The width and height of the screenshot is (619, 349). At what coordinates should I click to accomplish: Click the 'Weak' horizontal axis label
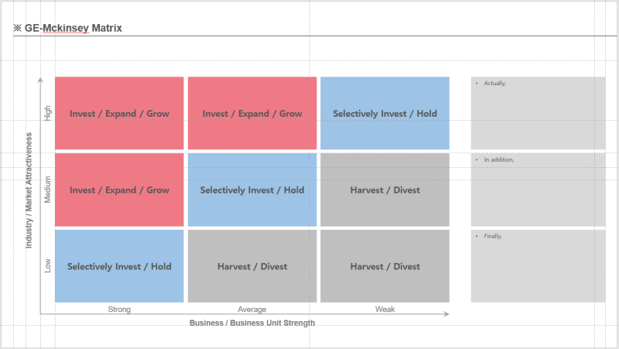click(x=385, y=310)
